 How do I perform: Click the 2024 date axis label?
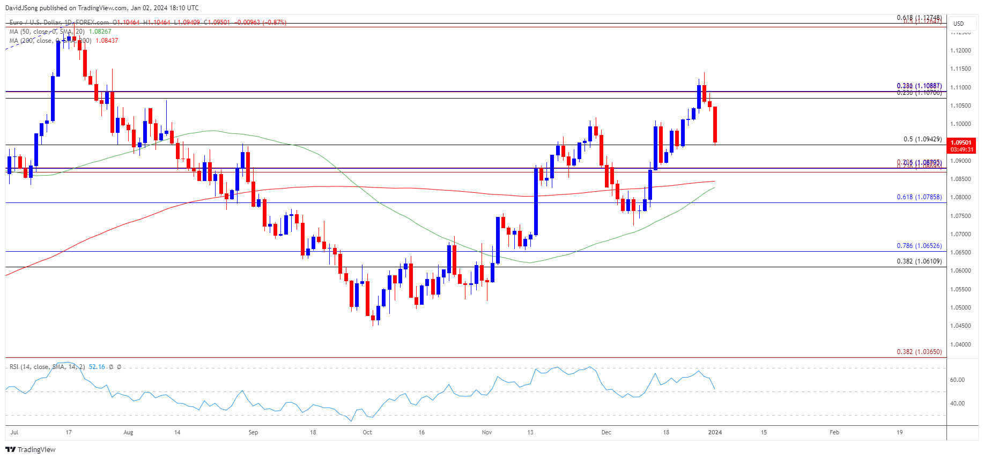point(715,432)
